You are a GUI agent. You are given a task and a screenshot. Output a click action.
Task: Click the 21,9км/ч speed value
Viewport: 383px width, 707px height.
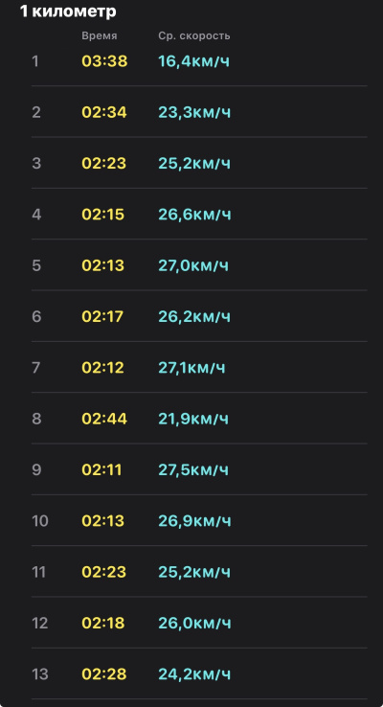193,419
